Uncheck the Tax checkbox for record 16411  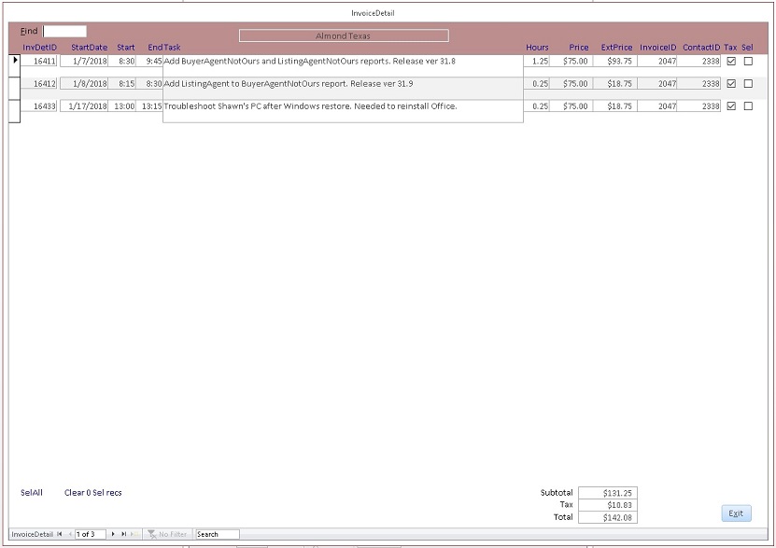[731, 61]
